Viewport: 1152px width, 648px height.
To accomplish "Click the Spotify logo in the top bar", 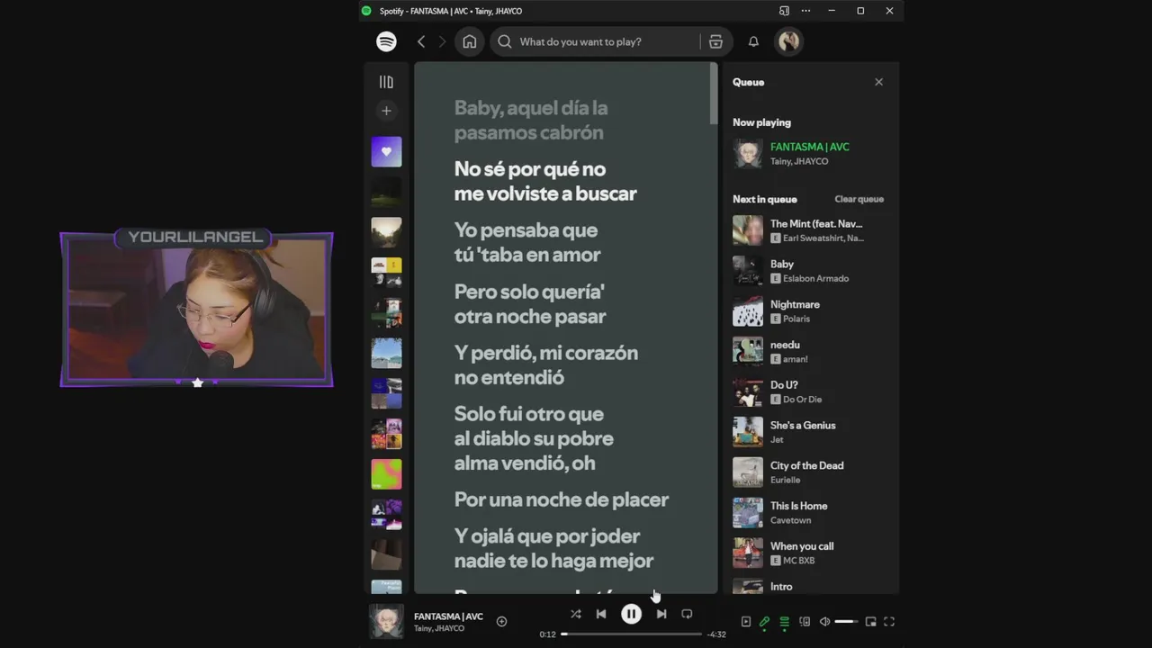I will 386,41.
